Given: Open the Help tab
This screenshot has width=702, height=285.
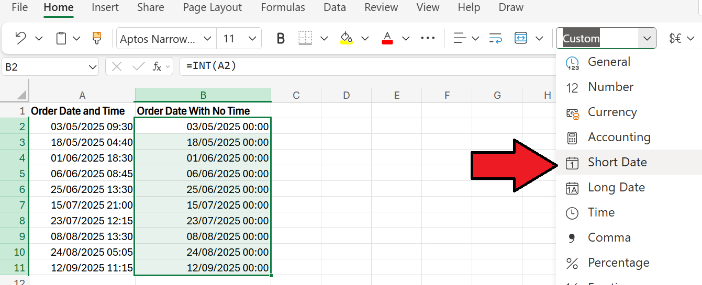Looking at the screenshot, I should coord(469,7).
